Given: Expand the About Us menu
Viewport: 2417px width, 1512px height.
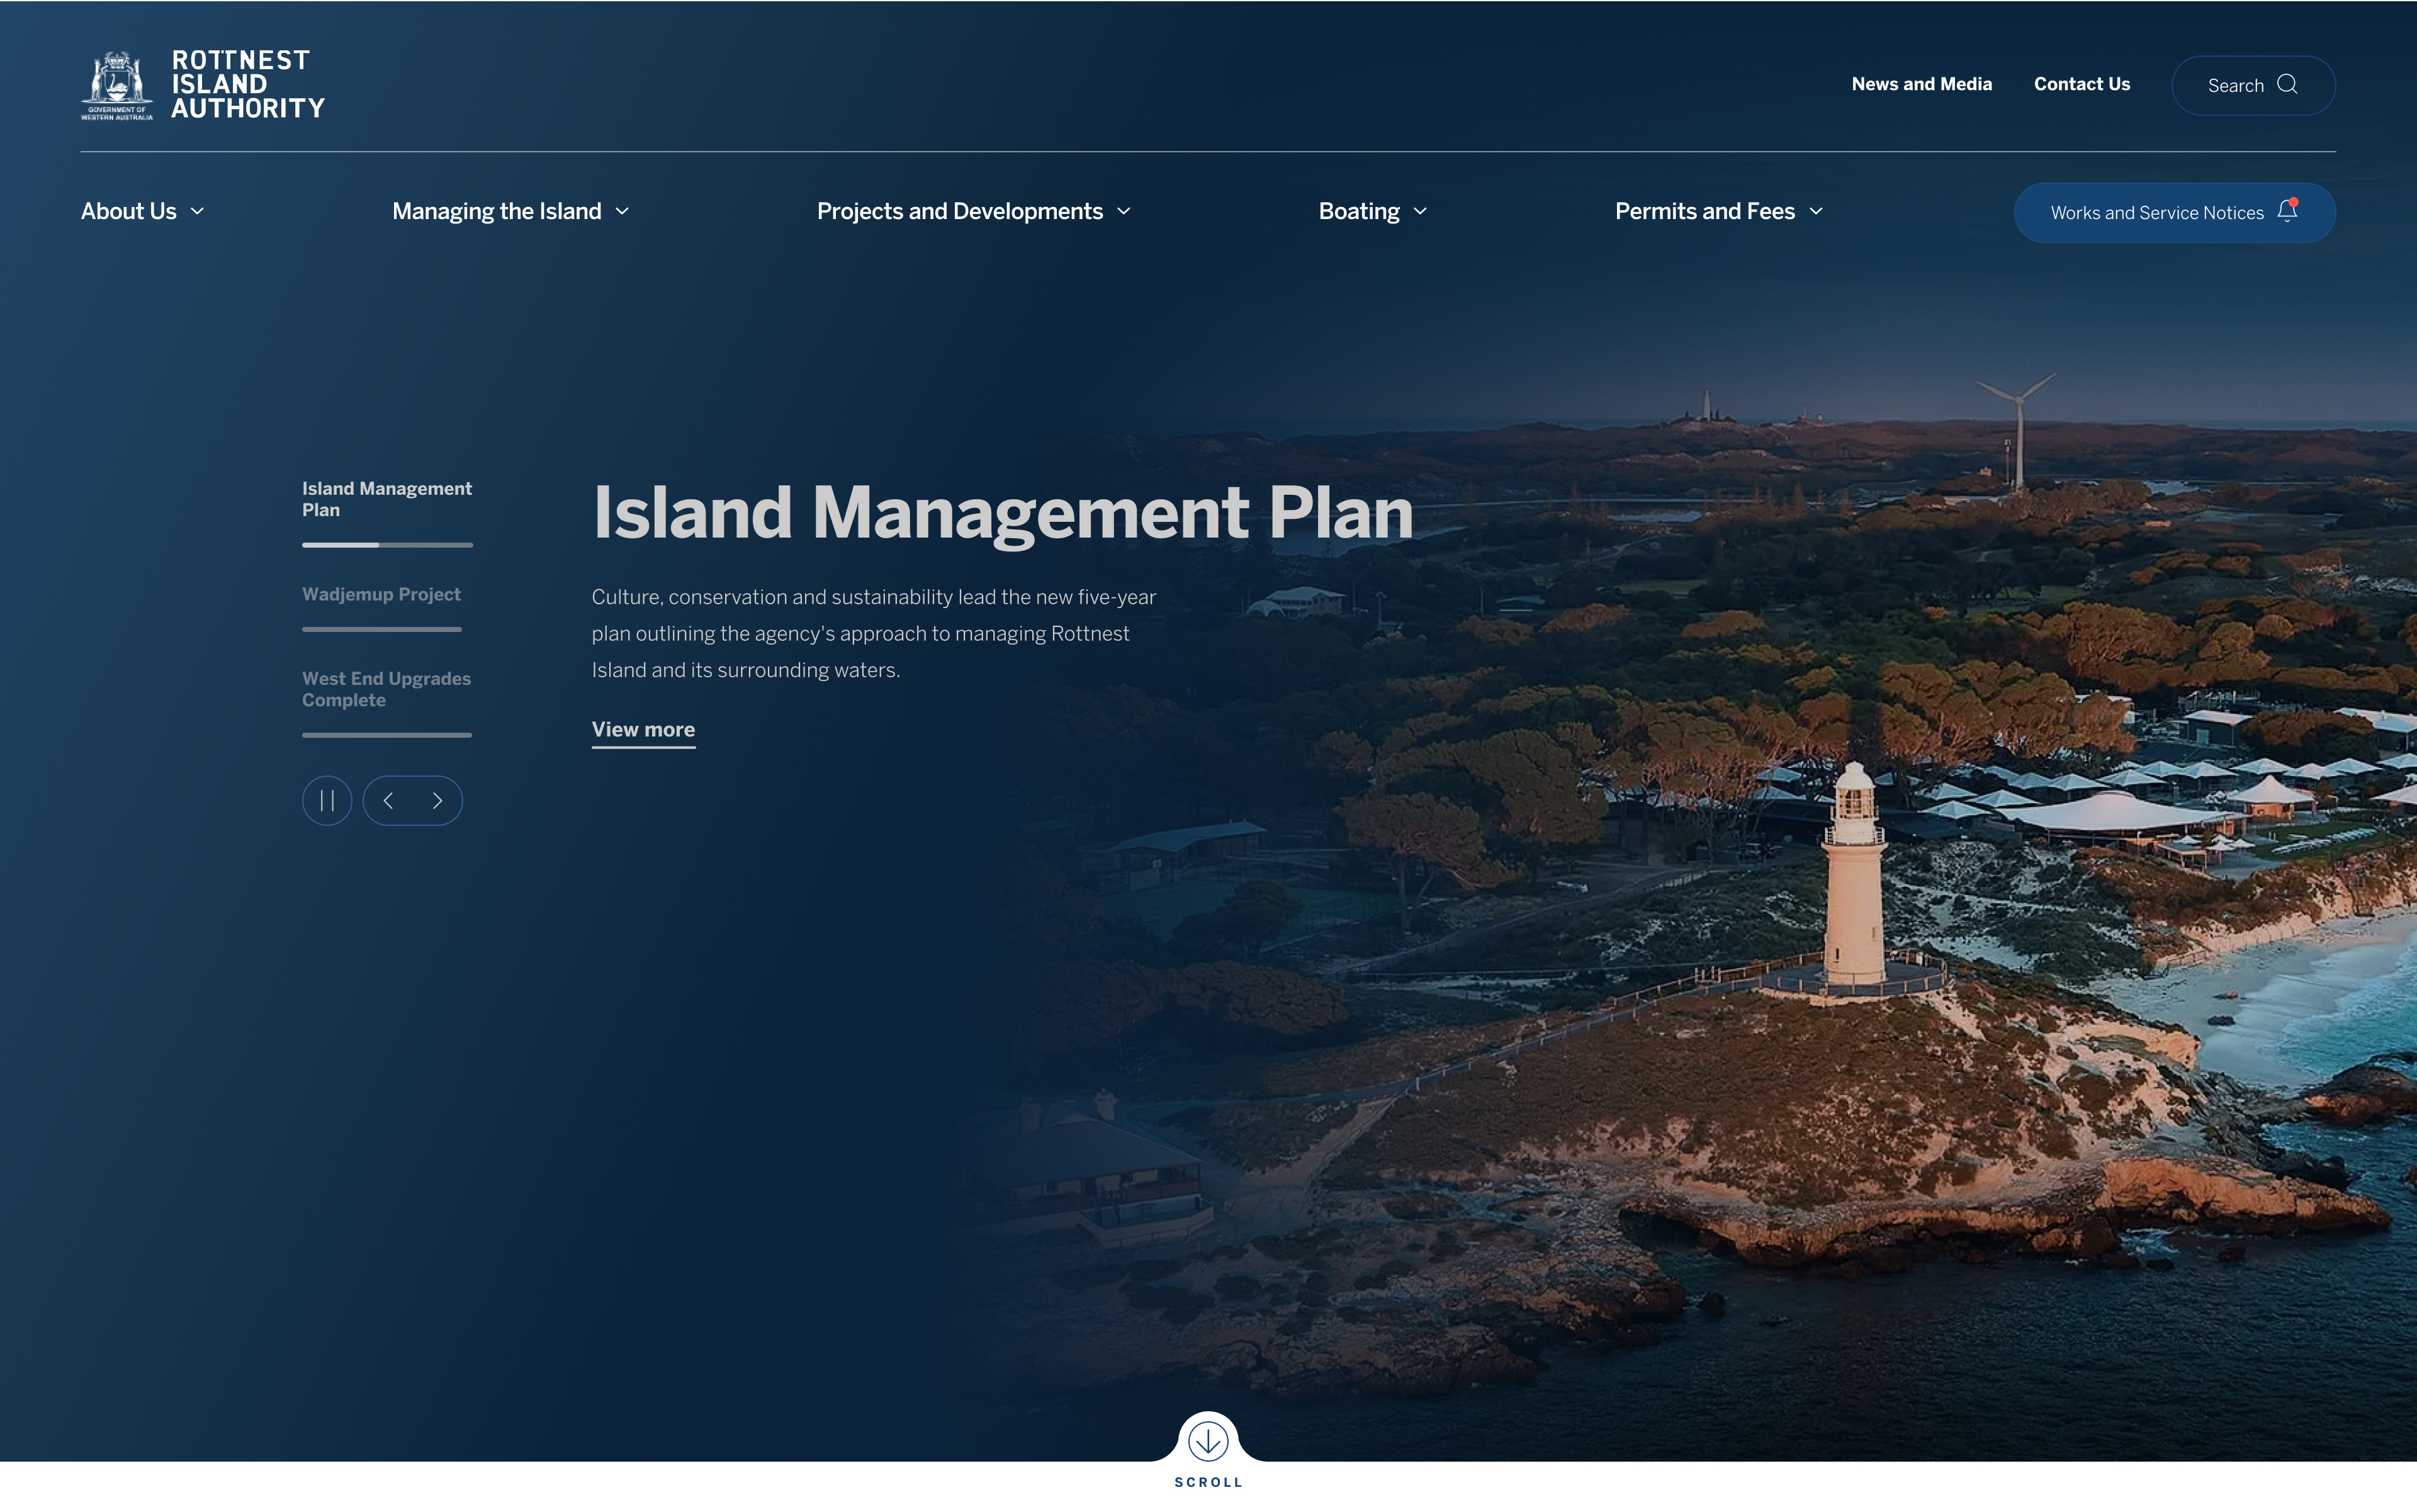Looking at the screenshot, I should pos(142,212).
